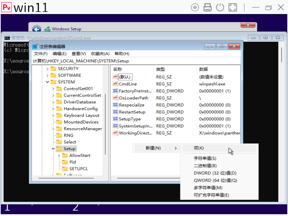
Task: Expand the AllowStart key
Action: (59, 156)
